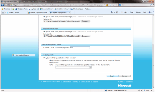Image resolution: width=155 pixels, height=92 pixels.
Task: Open the Favorites star button
Action: point(6,9)
